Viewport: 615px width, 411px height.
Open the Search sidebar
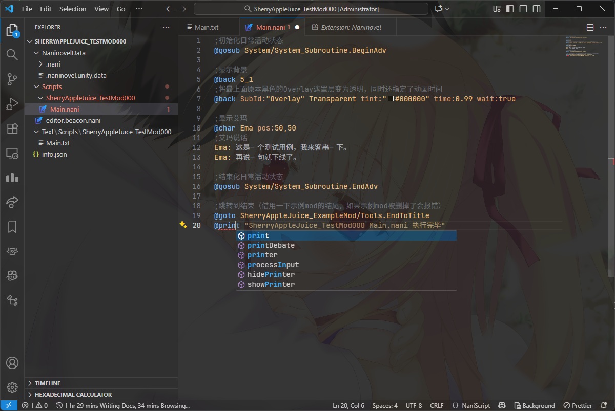11,55
